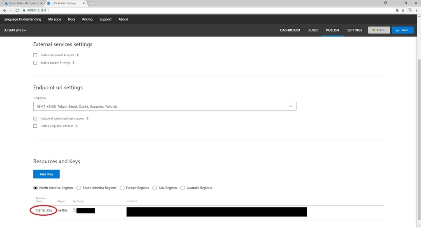Bookmark page with the star icon
421x228 pixels.
tap(403, 10)
